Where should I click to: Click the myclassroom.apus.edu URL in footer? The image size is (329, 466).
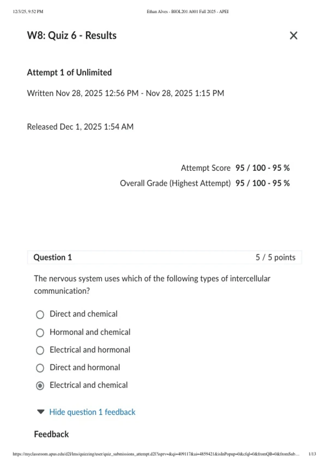tap(156, 454)
